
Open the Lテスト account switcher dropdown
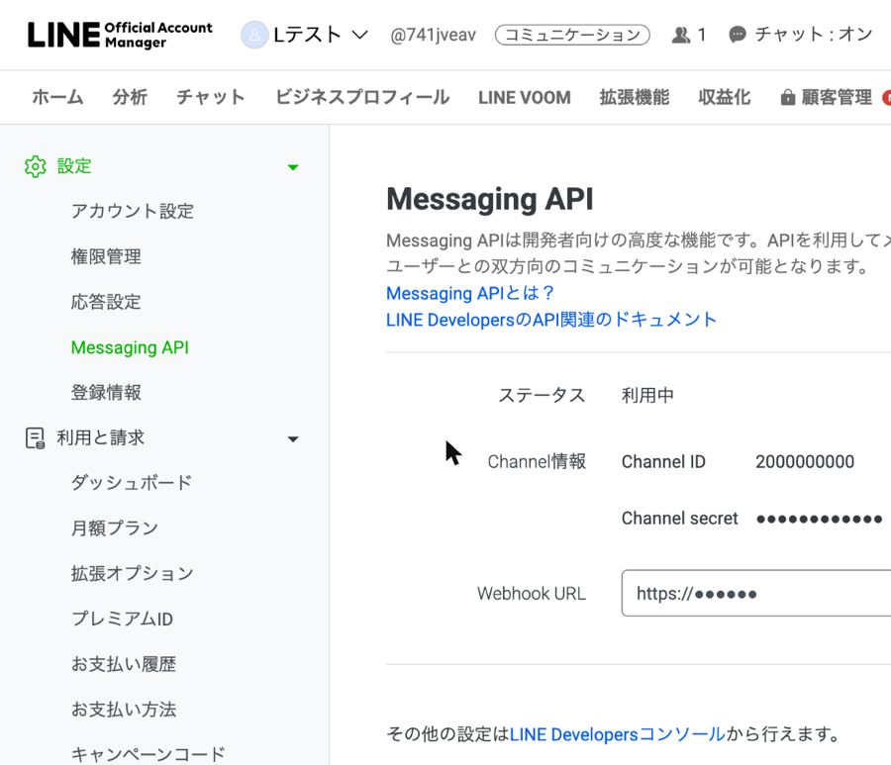coord(321,35)
